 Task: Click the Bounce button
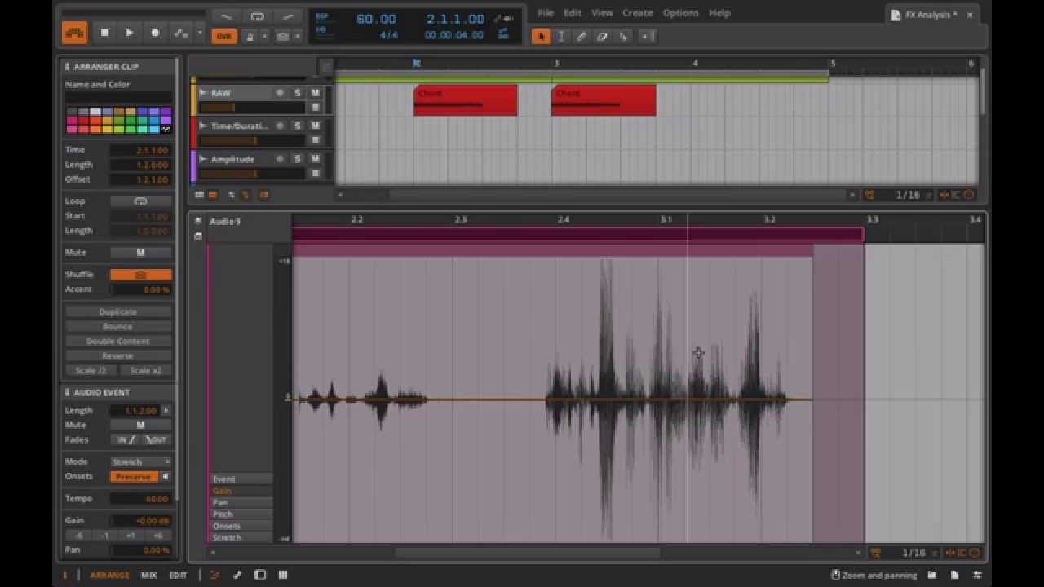[118, 326]
